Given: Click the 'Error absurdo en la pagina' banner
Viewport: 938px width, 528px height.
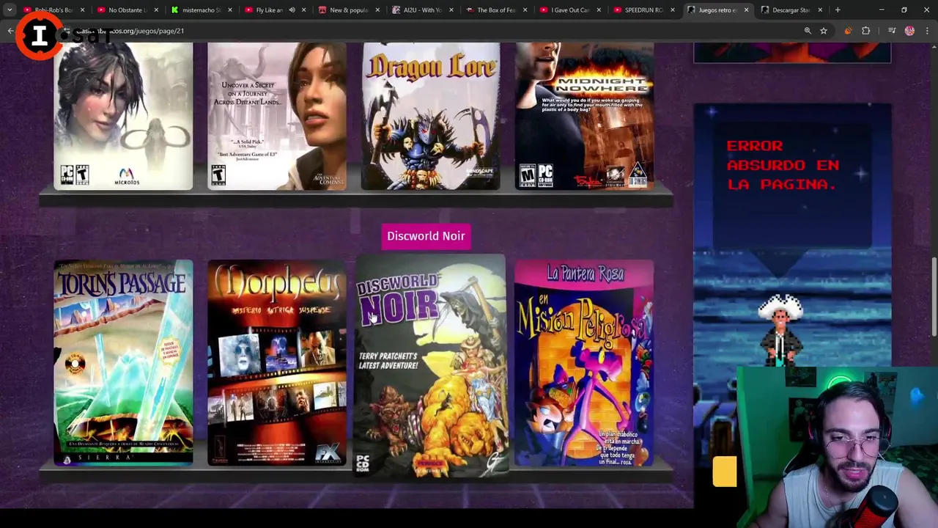Looking at the screenshot, I should [783, 165].
